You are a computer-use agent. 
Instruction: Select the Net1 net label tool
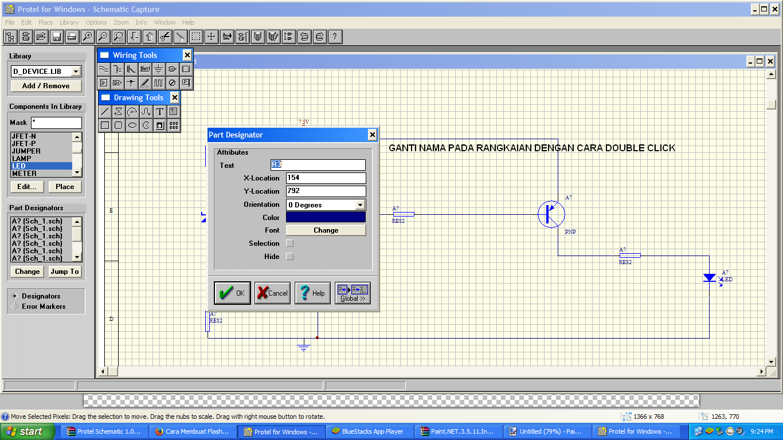coord(145,69)
